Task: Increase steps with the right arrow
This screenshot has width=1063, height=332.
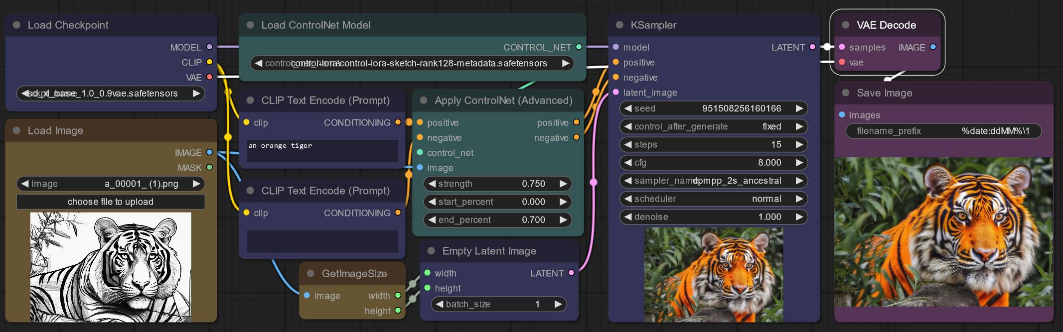Action: pyautogui.click(x=799, y=144)
